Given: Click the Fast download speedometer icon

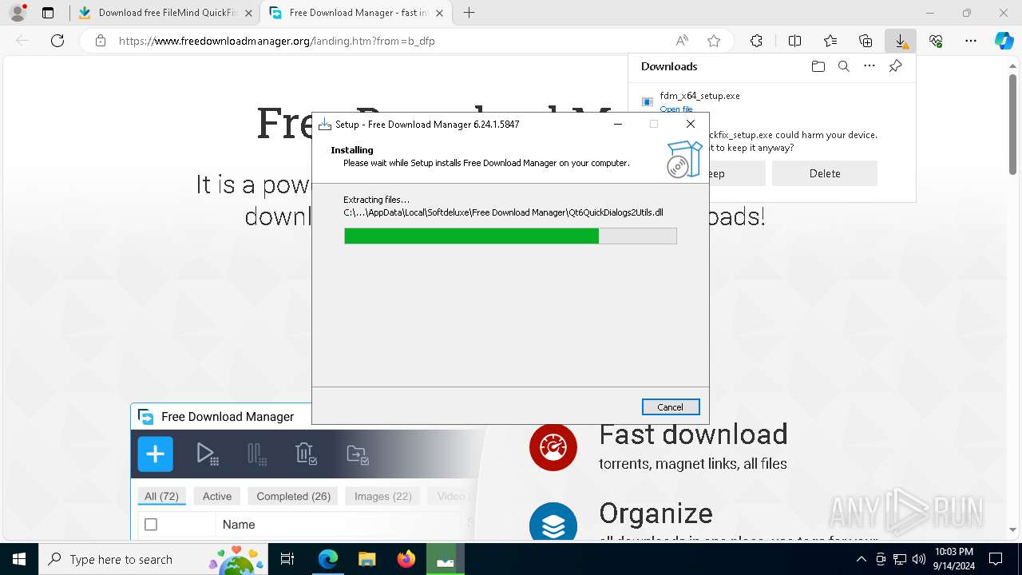Looking at the screenshot, I should tap(553, 446).
